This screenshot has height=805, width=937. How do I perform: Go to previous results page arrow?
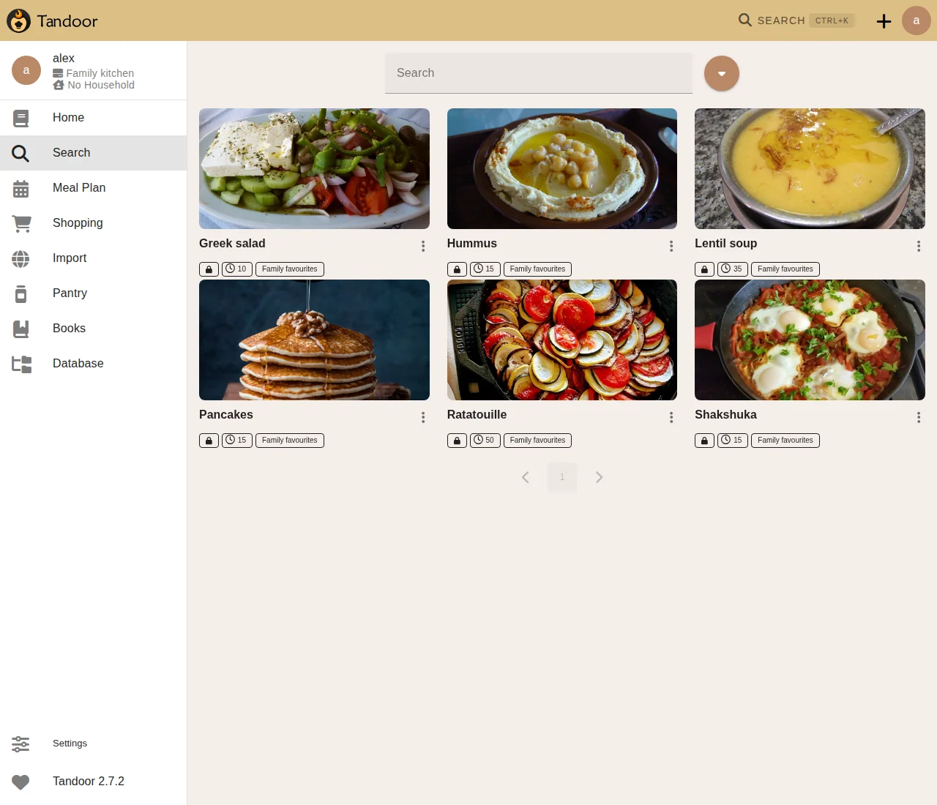pos(526,477)
